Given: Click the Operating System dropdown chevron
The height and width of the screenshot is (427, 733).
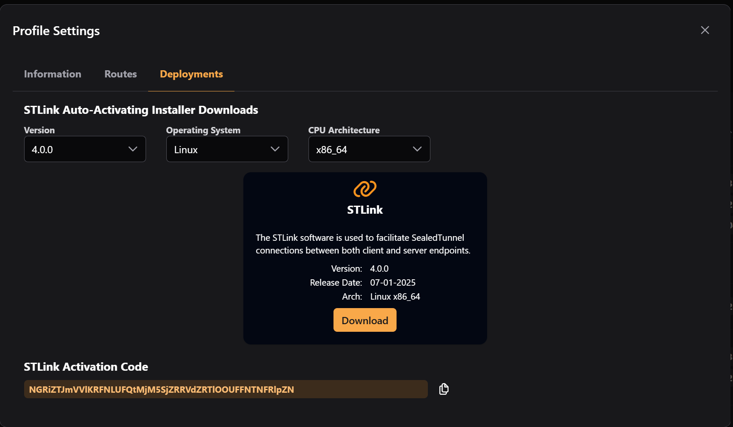Looking at the screenshot, I should click(275, 149).
